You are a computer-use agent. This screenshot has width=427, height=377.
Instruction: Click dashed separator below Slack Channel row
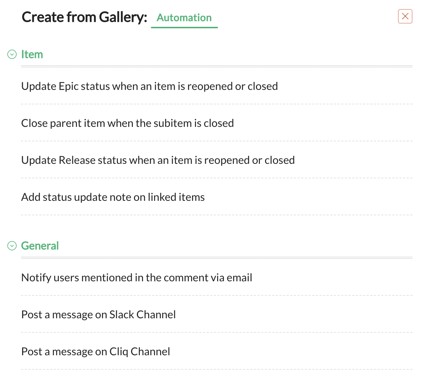(216, 332)
